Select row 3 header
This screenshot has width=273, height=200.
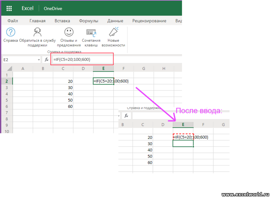point(7,88)
